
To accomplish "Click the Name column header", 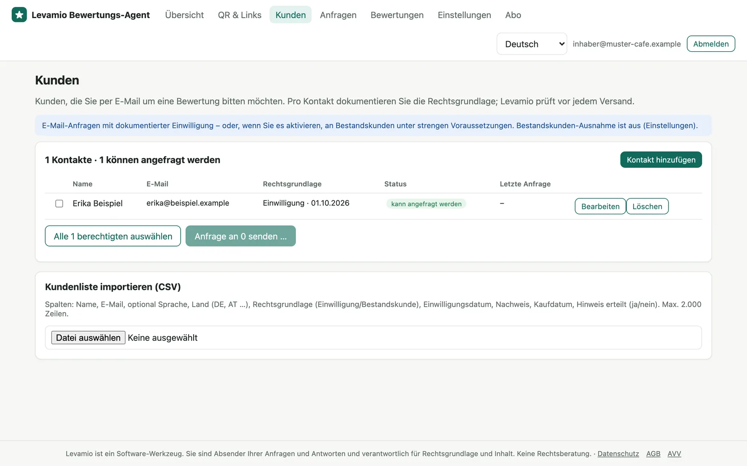I will point(83,184).
